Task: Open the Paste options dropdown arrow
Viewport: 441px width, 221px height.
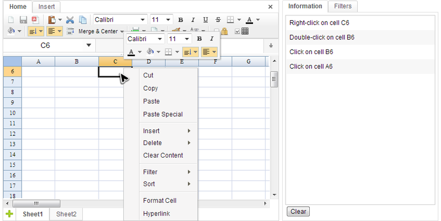Action: pos(60,20)
